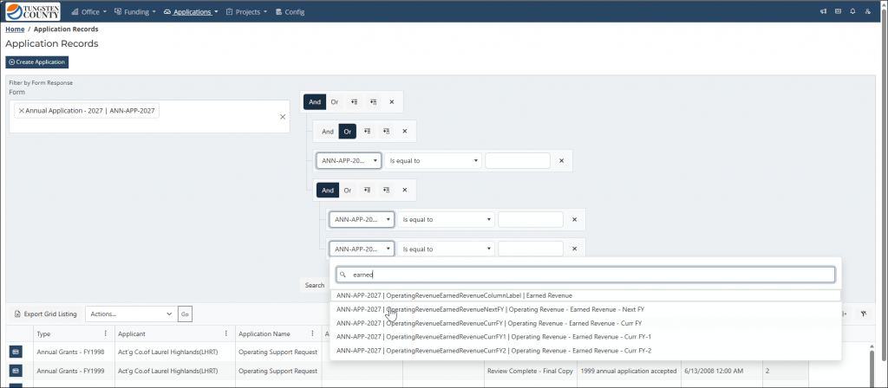Open Type column options menu
The height and width of the screenshot is (388, 888).
click(105, 333)
